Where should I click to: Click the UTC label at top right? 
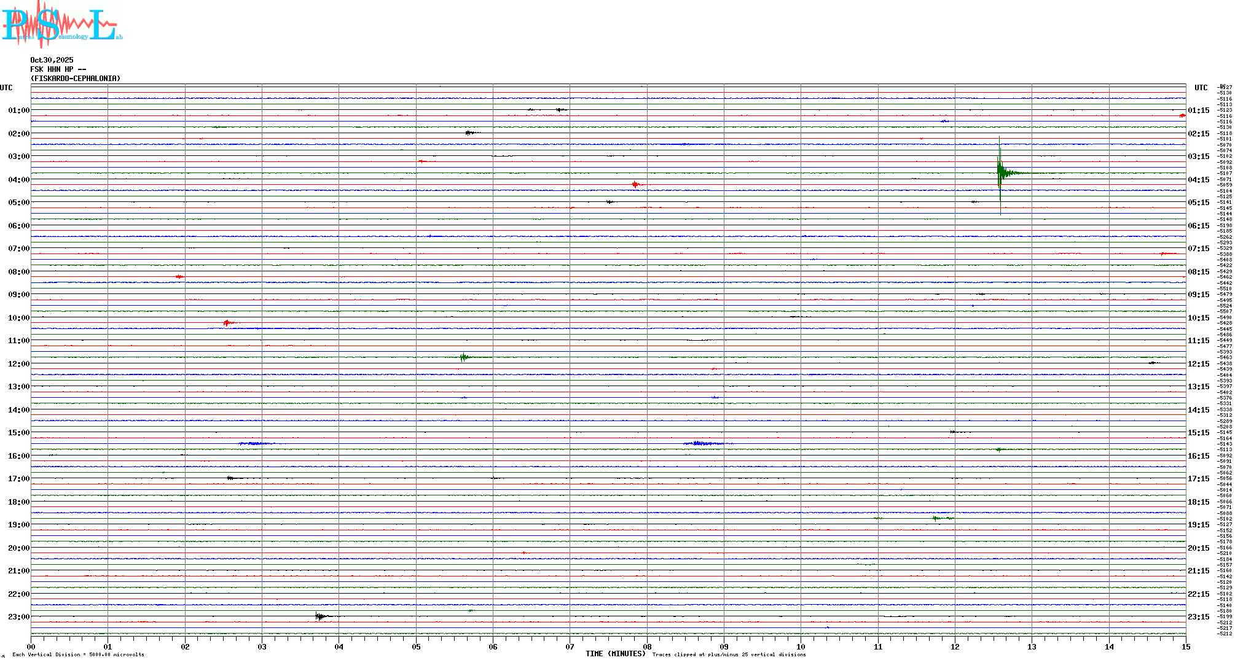coord(1201,88)
